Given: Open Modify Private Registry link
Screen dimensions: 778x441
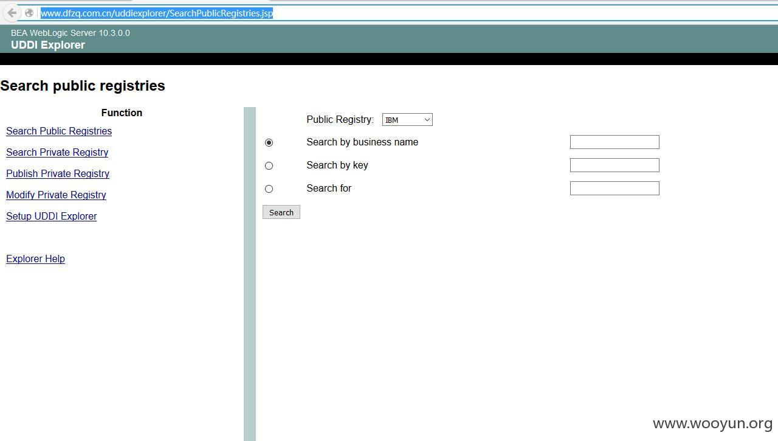Looking at the screenshot, I should tap(56, 195).
